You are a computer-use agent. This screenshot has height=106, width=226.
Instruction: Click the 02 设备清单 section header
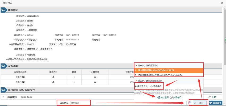point(111,66)
